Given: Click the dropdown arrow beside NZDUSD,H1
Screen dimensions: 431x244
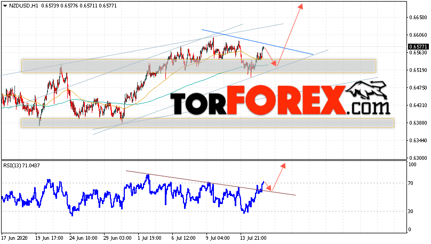Looking at the screenshot, I should click(5, 6).
